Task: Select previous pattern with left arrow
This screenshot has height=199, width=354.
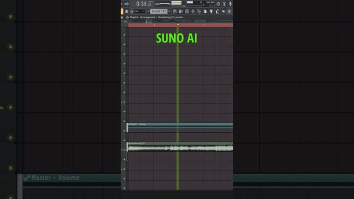Action: tap(148, 11)
